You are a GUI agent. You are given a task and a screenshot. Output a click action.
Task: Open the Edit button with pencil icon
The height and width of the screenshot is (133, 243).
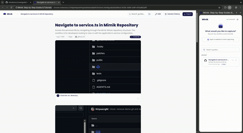coord(158,14)
